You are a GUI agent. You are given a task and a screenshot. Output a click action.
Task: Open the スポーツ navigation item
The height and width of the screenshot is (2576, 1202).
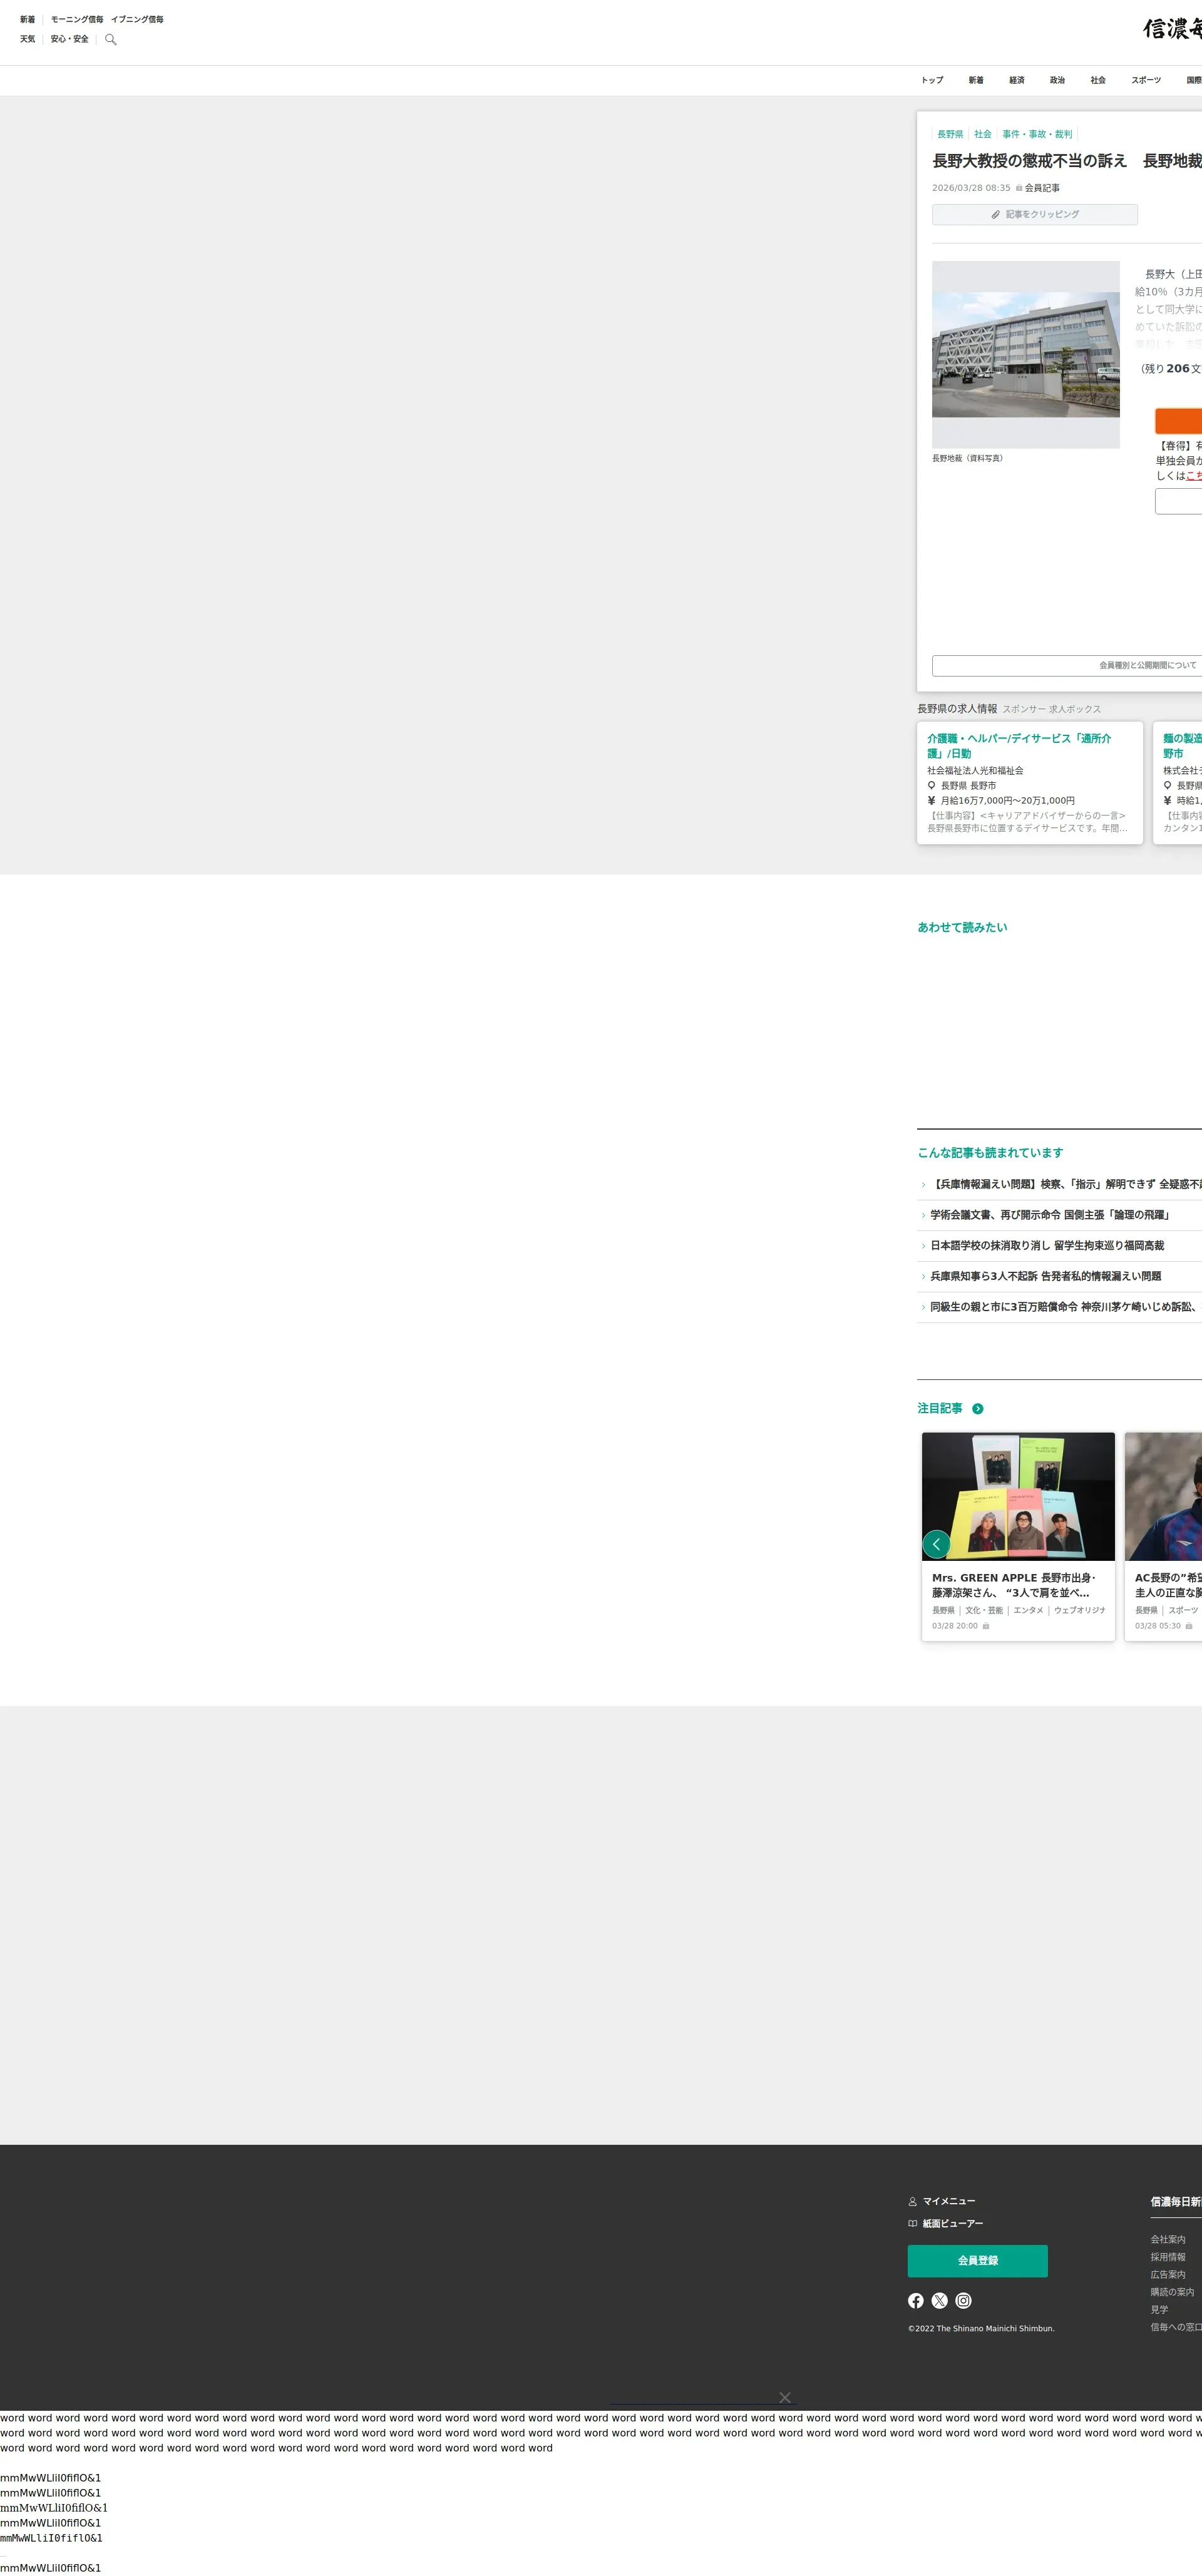(x=1146, y=80)
